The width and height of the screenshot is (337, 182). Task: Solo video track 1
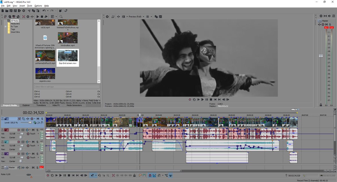[42, 119]
